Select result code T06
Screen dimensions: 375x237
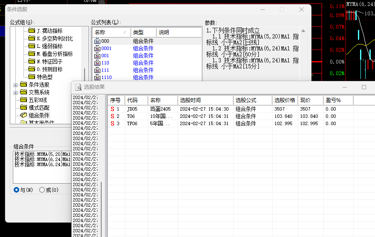[x=131, y=116]
